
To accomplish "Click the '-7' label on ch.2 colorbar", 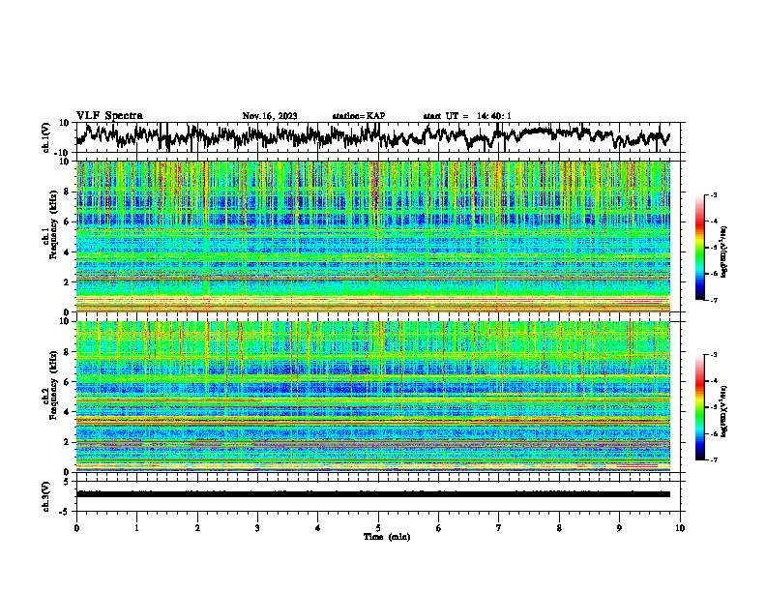I will (x=714, y=460).
